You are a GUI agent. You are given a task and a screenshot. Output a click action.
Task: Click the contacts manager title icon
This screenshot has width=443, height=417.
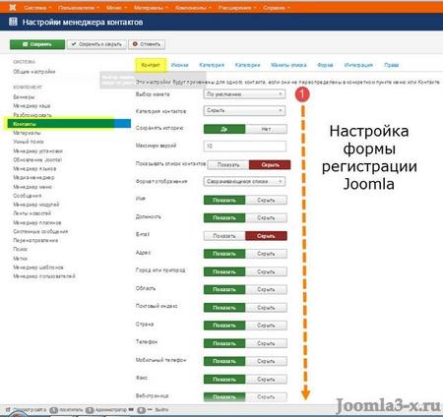[x=13, y=22]
